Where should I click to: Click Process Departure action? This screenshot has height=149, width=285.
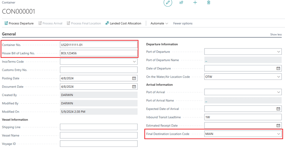tap(19, 24)
